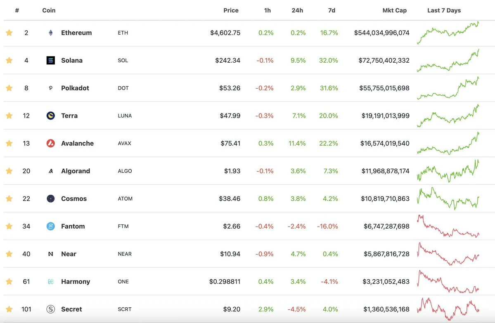Open Avalanche 7-day sparkline chart

coord(448,143)
